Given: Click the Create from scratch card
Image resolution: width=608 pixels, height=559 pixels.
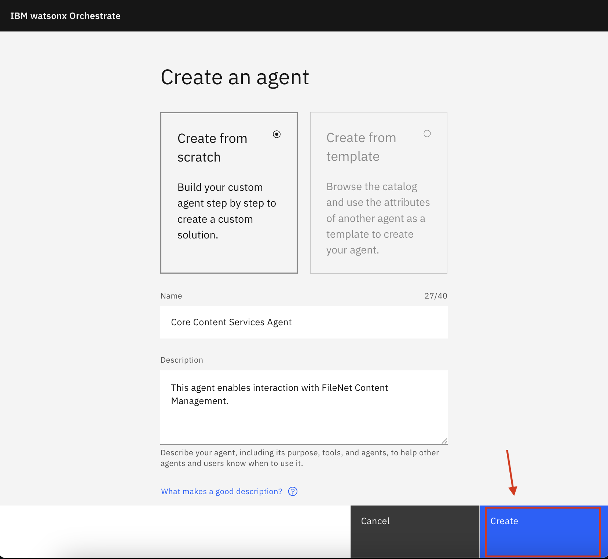Looking at the screenshot, I should point(228,192).
